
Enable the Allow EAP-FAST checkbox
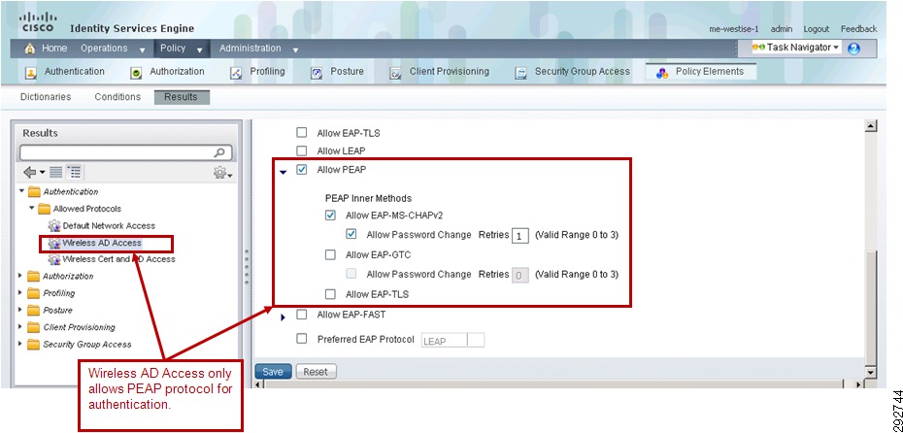(x=302, y=315)
